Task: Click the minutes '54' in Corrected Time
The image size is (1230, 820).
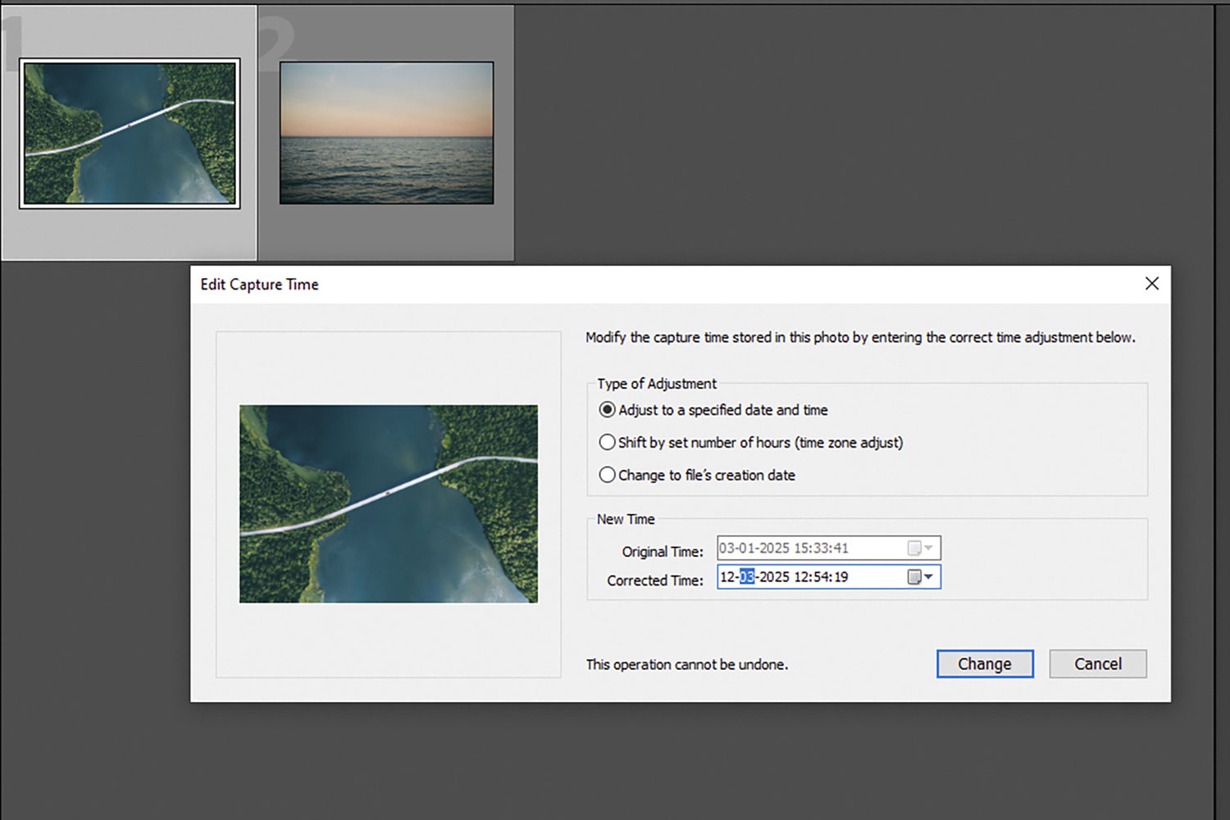Action: [x=821, y=577]
